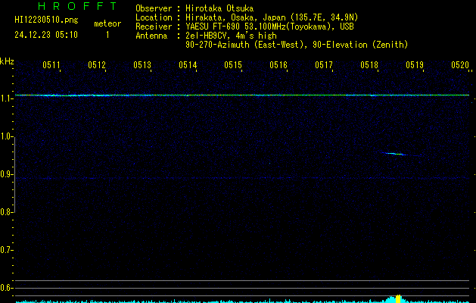Click the bright carrier line at 1.1 kHz
Viewport: 476px width, 303px height.
[242, 95]
